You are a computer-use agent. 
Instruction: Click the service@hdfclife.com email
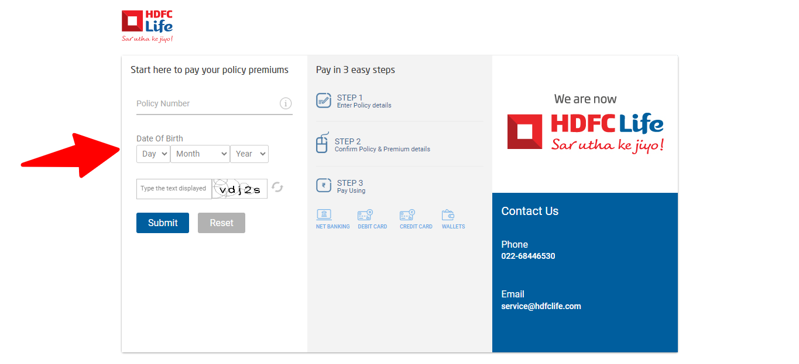(x=541, y=306)
